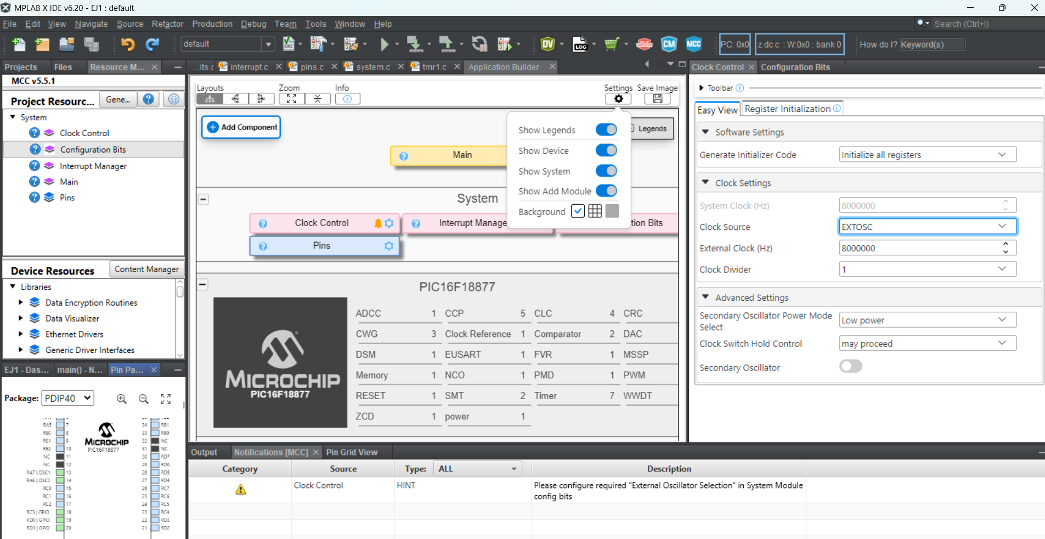Open the Settings gear in Application Builder
This screenshot has height=539, width=1045.
pos(619,99)
